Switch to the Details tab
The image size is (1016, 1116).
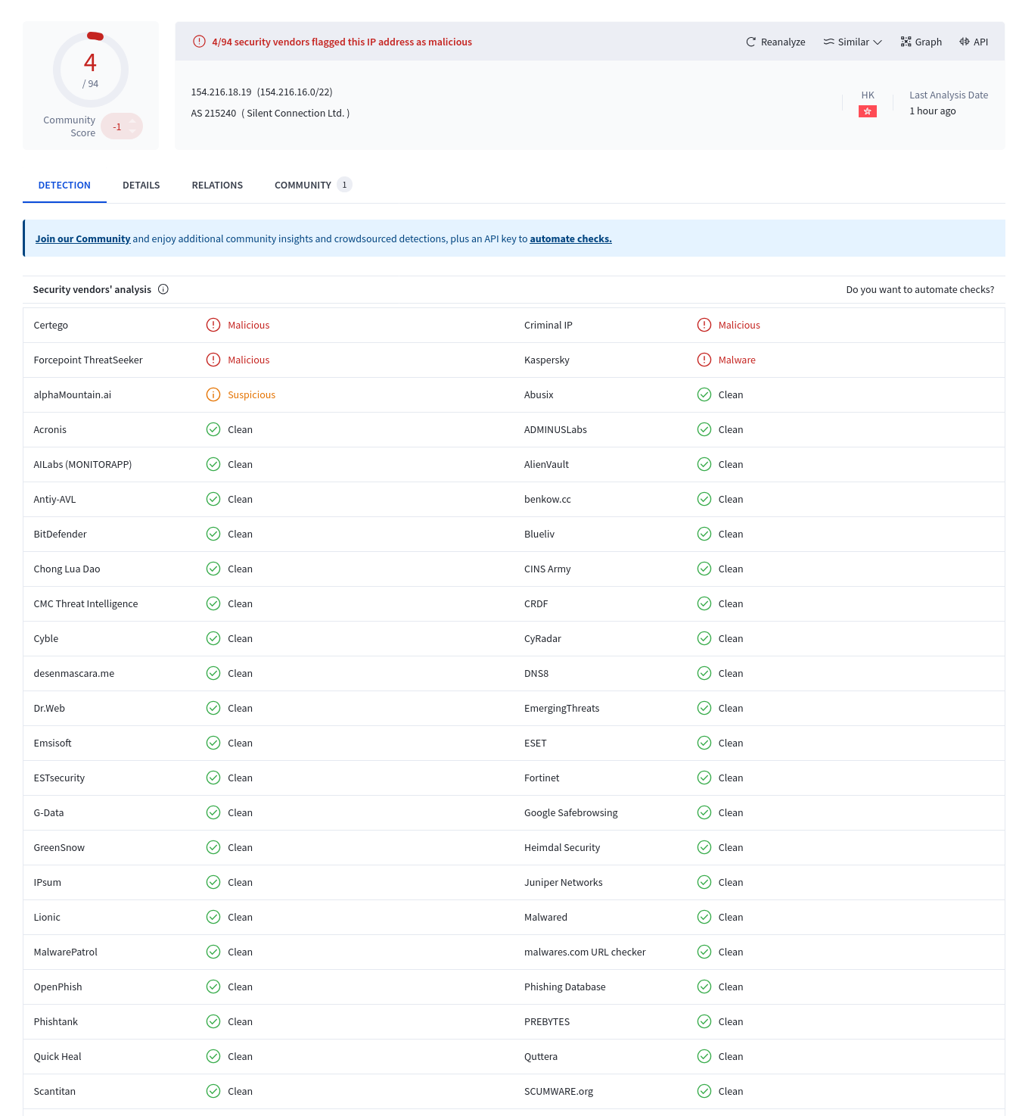click(141, 185)
